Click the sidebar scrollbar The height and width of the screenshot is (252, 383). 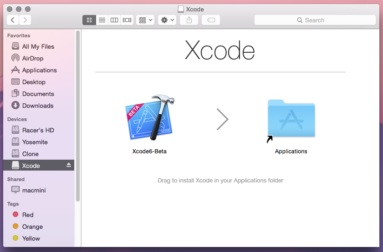78,116
